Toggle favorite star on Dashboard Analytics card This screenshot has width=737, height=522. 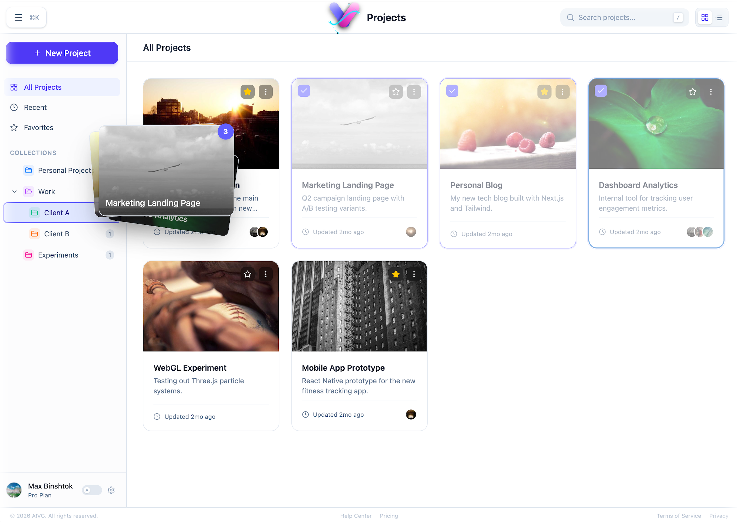tap(692, 92)
